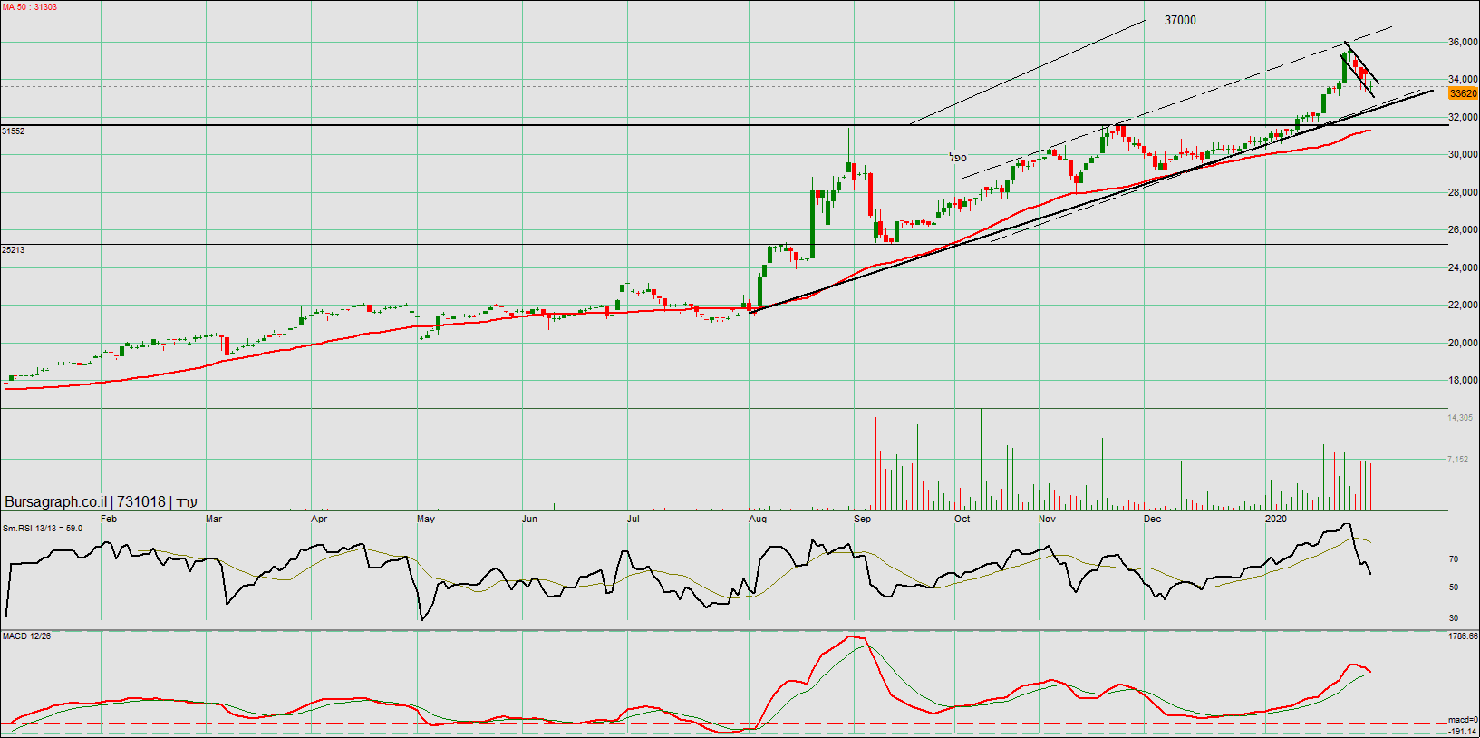Click the 1786.66 MACD maximum value
Image resolution: width=1480 pixels, height=738 pixels.
coord(1463,636)
